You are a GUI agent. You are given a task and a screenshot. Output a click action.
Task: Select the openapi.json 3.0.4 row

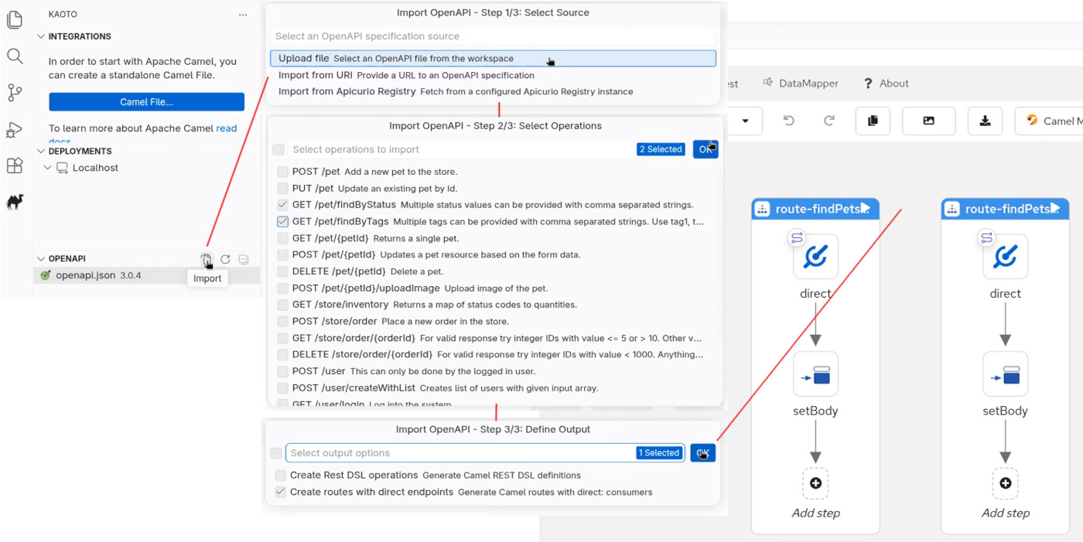tap(147, 275)
